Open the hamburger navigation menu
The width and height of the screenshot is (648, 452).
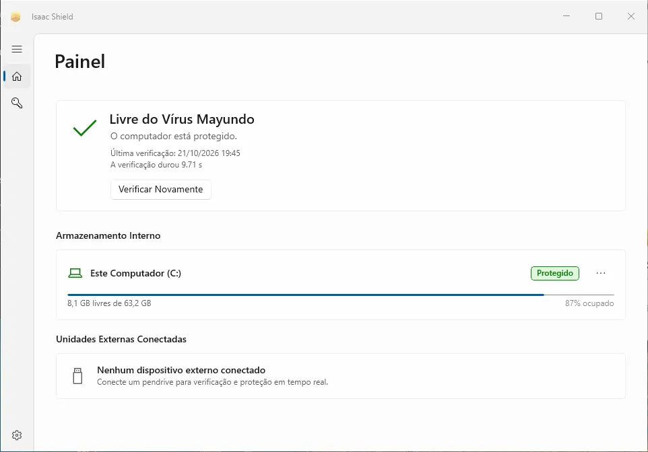pyautogui.click(x=17, y=49)
